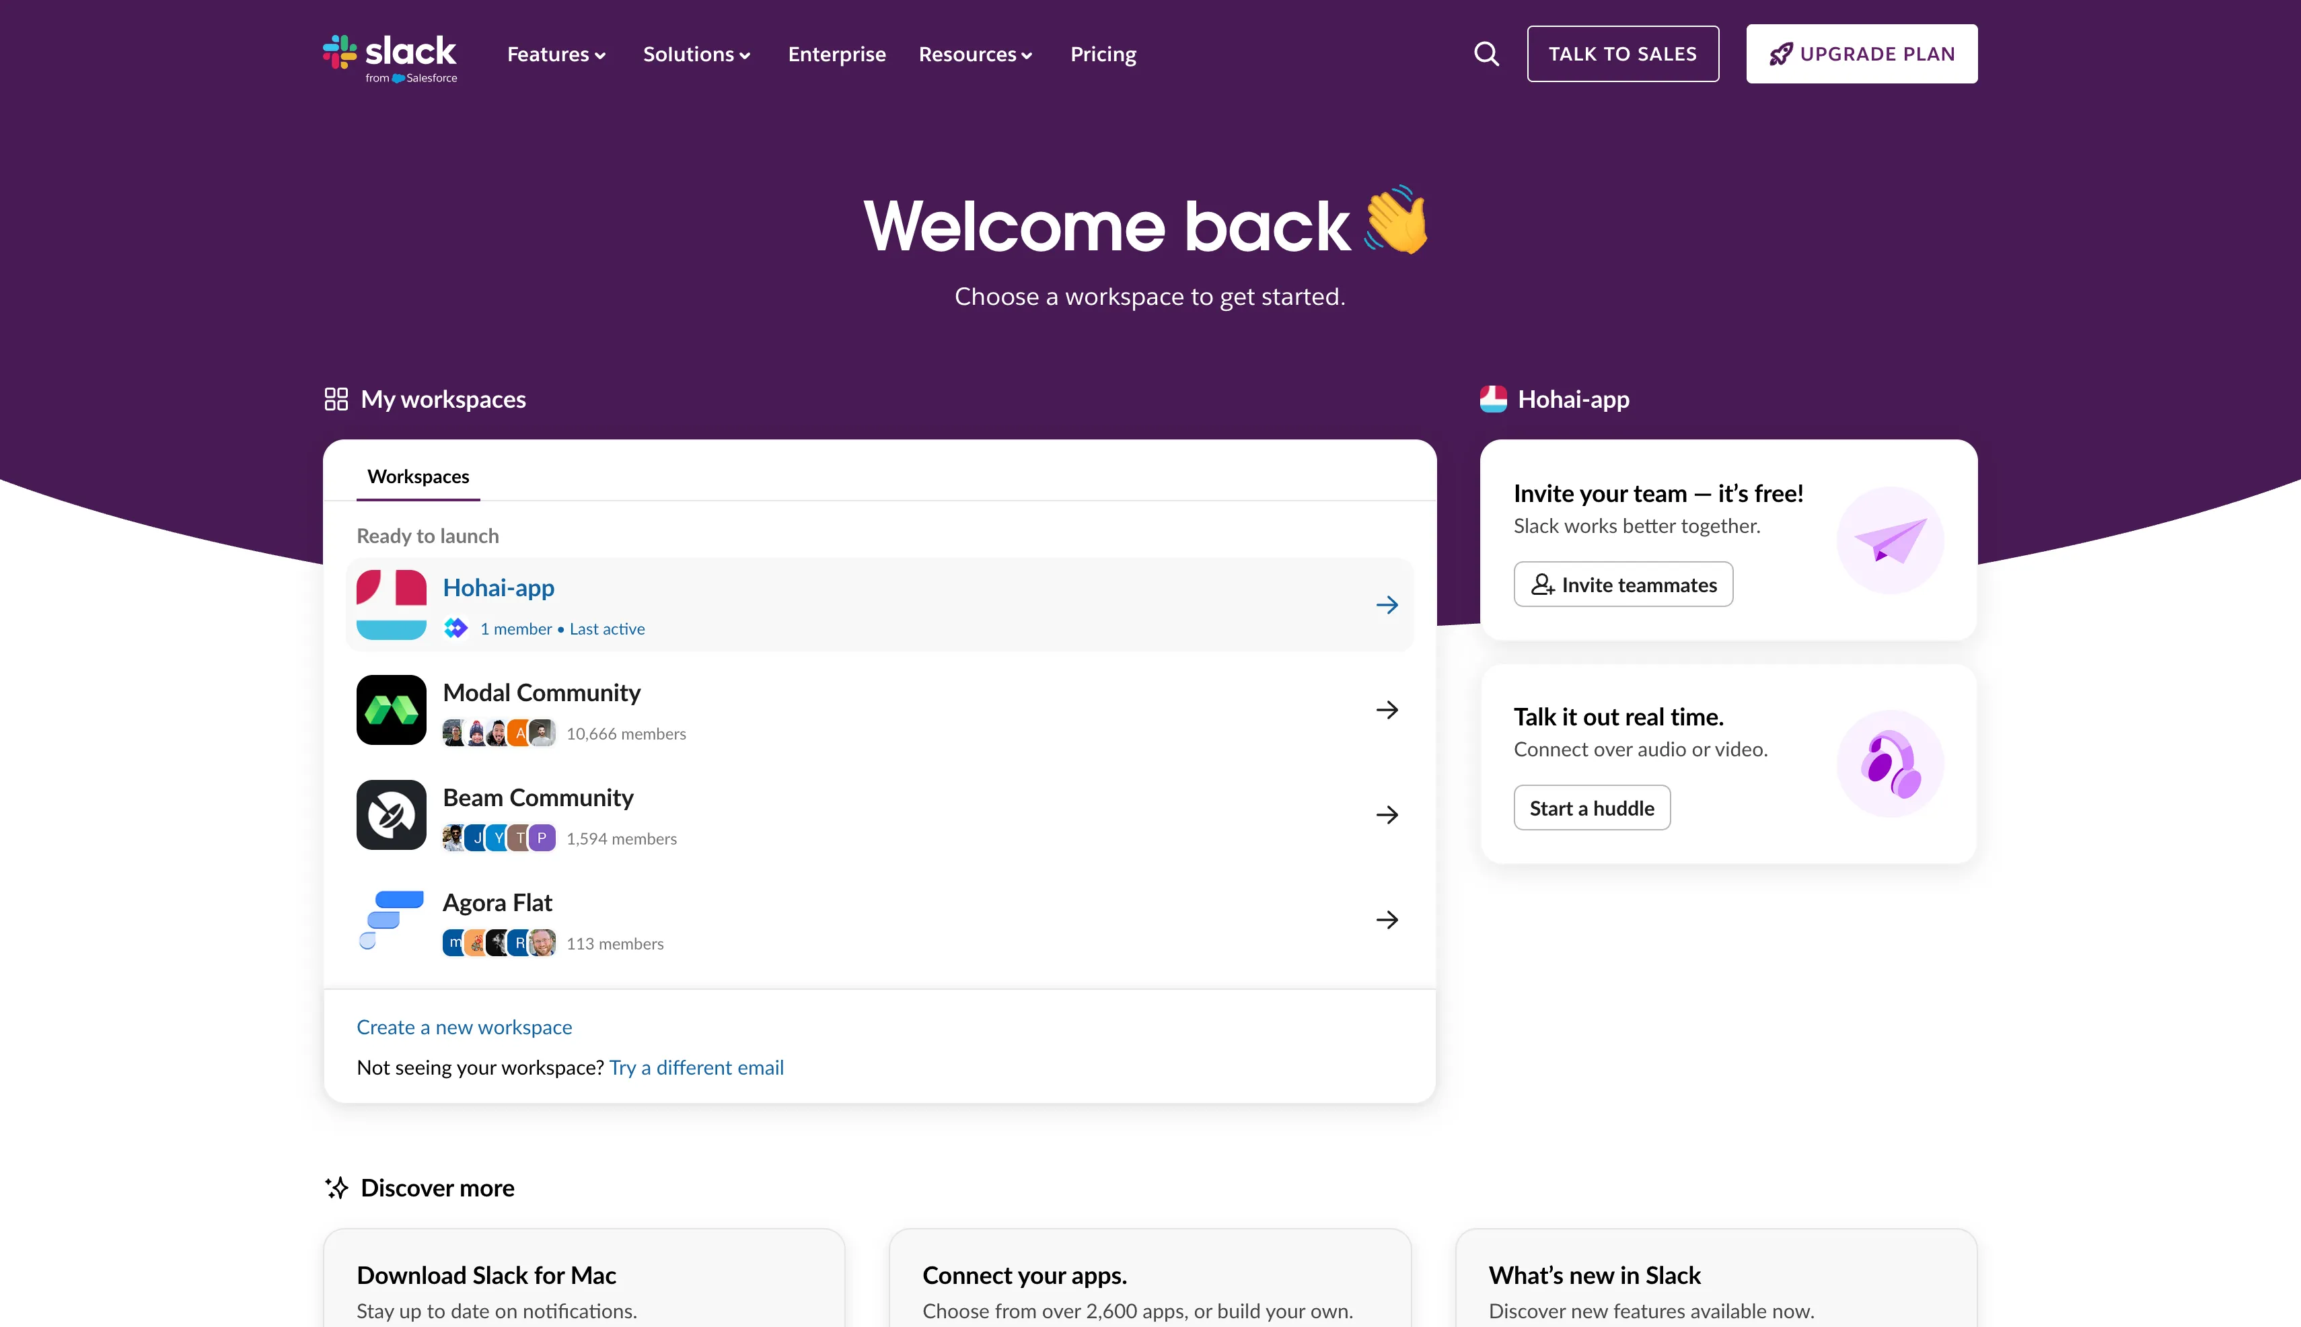Click the Slack logo in header
The width and height of the screenshot is (2301, 1327).
pos(390,57)
